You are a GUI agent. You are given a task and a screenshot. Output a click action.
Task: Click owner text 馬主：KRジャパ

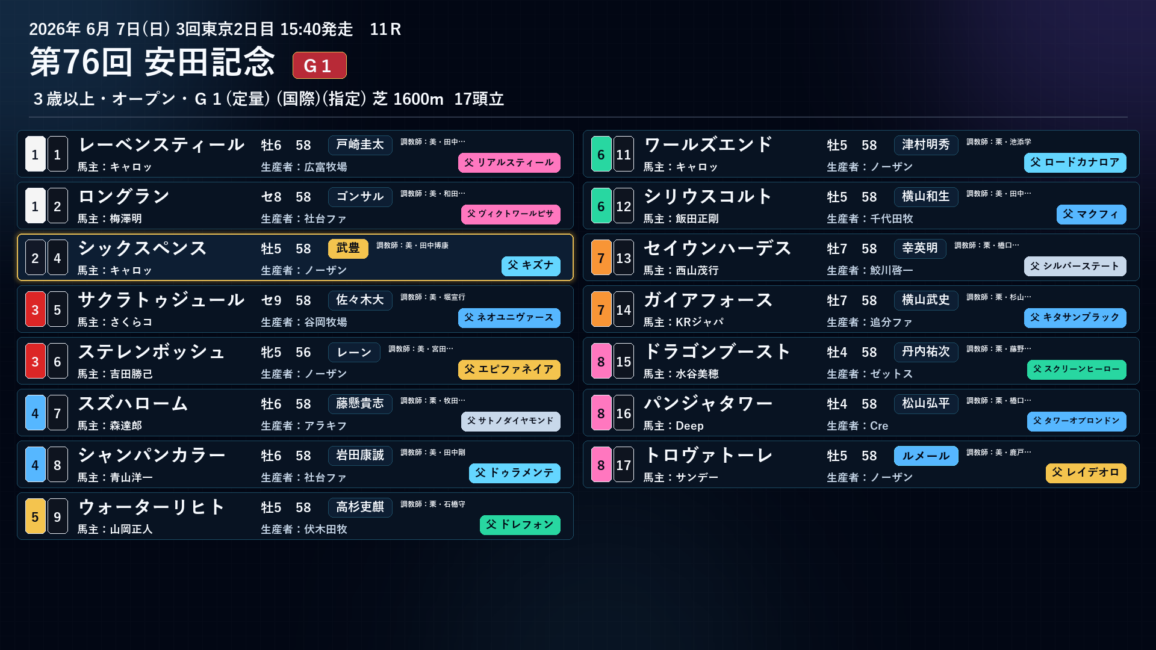pos(683,323)
